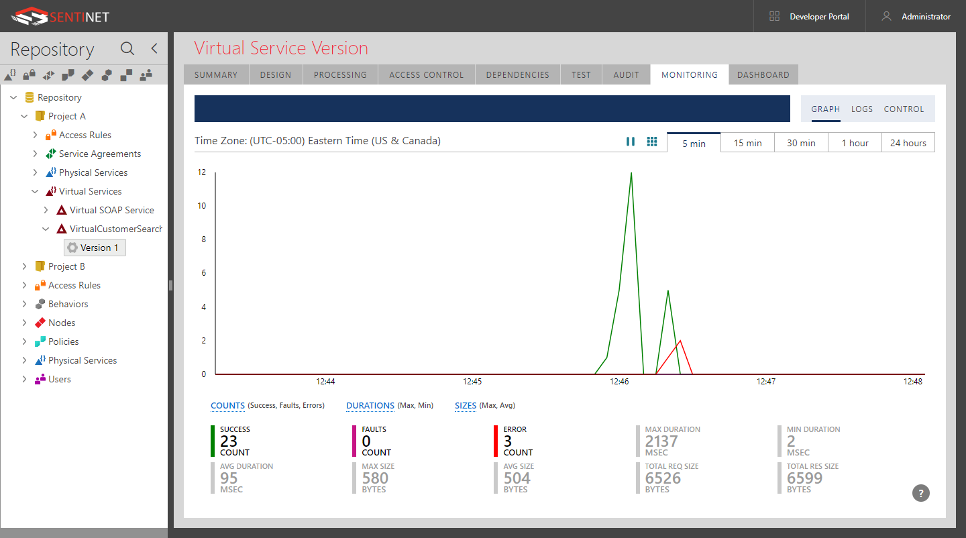Click the padlocks icon in Repository toolbar
This screenshot has height=538, width=966.
(x=29, y=75)
